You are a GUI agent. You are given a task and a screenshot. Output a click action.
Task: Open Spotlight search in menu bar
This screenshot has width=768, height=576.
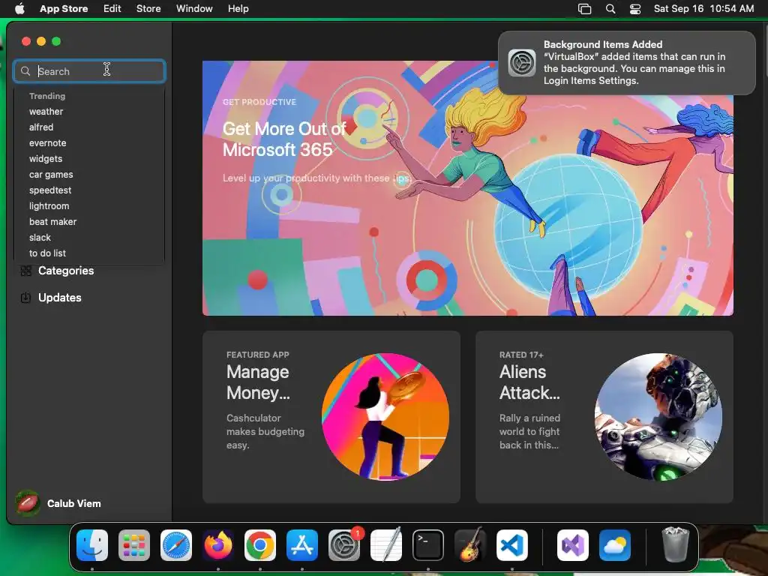[x=610, y=9]
